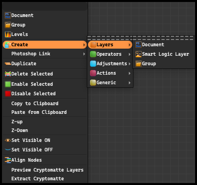
Task: Expand the Generic submenu arrow
Action: tap(129, 83)
